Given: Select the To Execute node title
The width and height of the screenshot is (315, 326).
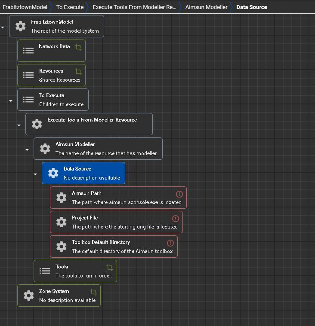Looking at the screenshot, I should click(x=52, y=95).
